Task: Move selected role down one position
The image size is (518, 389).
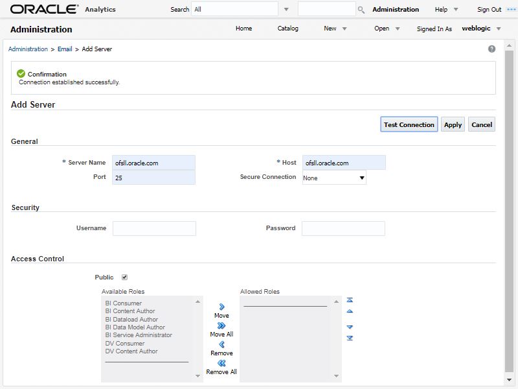Action: coord(350,327)
